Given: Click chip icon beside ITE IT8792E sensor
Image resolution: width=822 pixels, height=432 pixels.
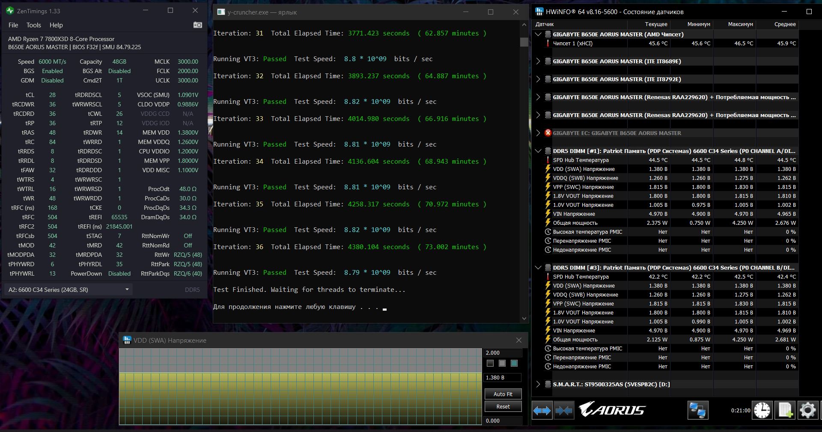Looking at the screenshot, I should (548, 79).
